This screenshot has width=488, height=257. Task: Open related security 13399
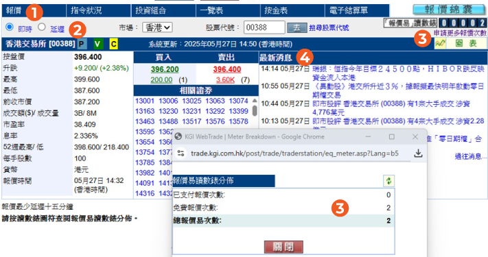[x=238, y=111]
